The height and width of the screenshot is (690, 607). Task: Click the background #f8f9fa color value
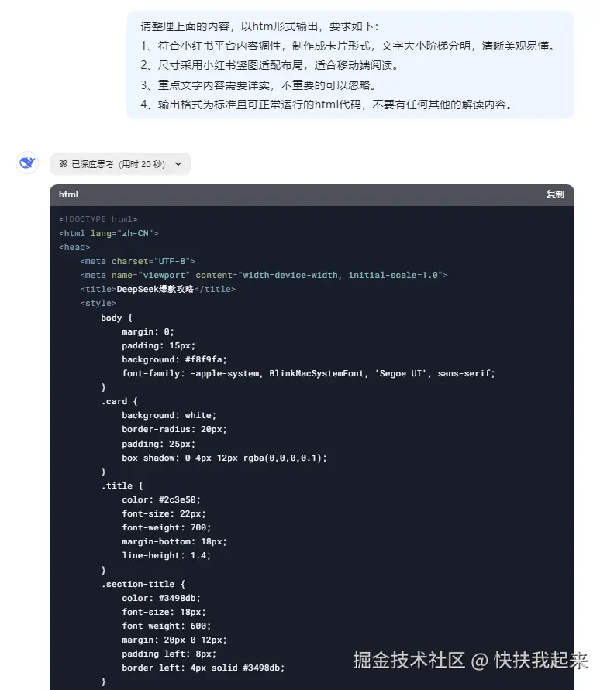pyautogui.click(x=205, y=359)
